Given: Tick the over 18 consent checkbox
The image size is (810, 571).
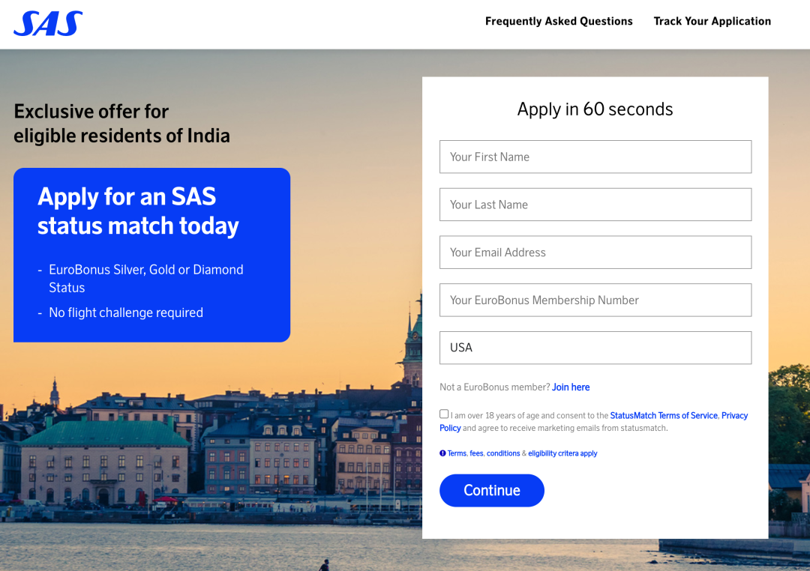Looking at the screenshot, I should [x=444, y=414].
